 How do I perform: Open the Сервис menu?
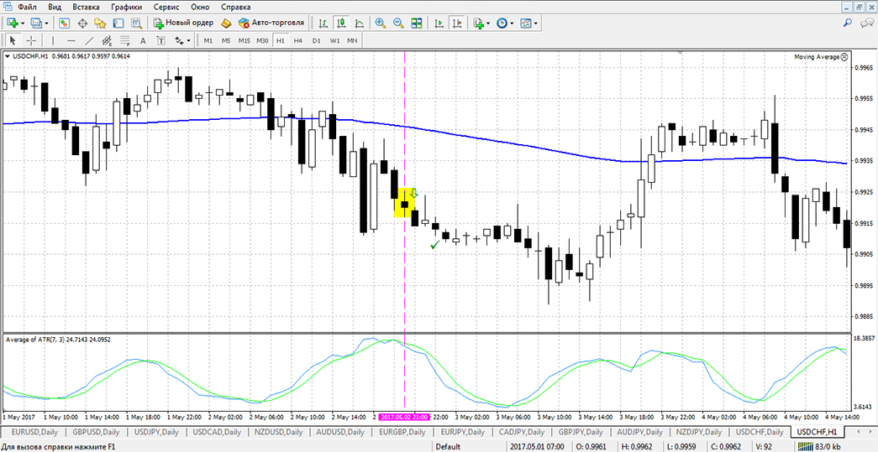(x=165, y=8)
